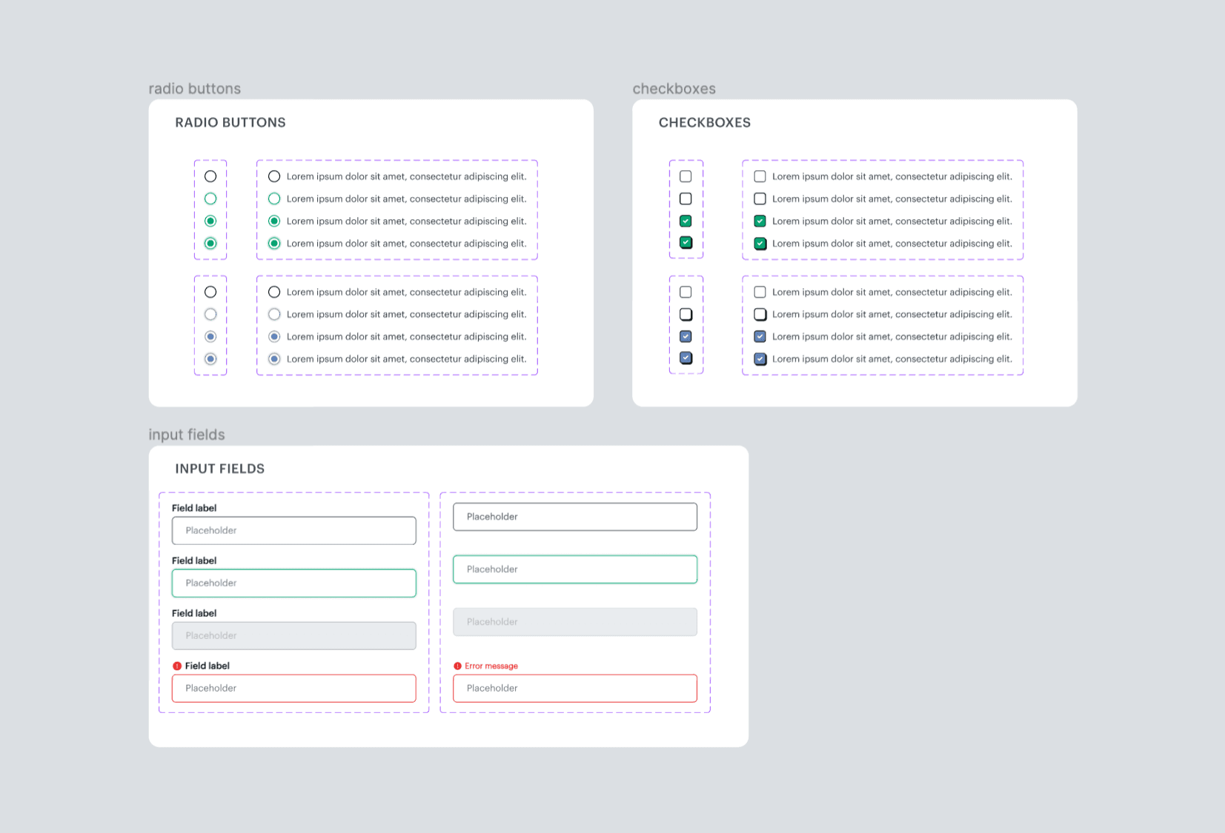The height and width of the screenshot is (833, 1225).
Task: Select the lowercase 'checkboxes' frame label
Action: point(674,89)
